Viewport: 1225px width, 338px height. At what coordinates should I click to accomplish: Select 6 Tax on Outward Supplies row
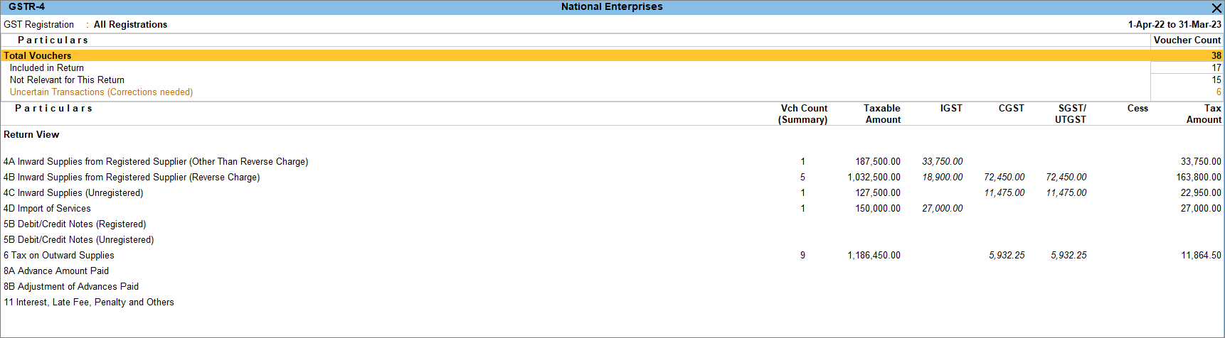point(612,256)
